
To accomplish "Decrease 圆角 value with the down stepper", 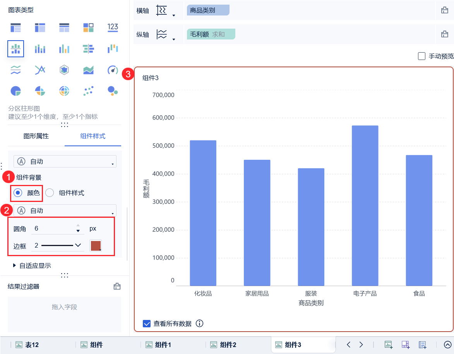I will (x=78, y=231).
